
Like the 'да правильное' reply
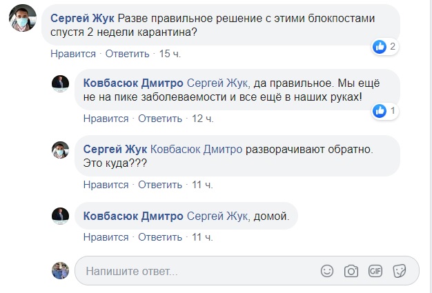(x=106, y=119)
